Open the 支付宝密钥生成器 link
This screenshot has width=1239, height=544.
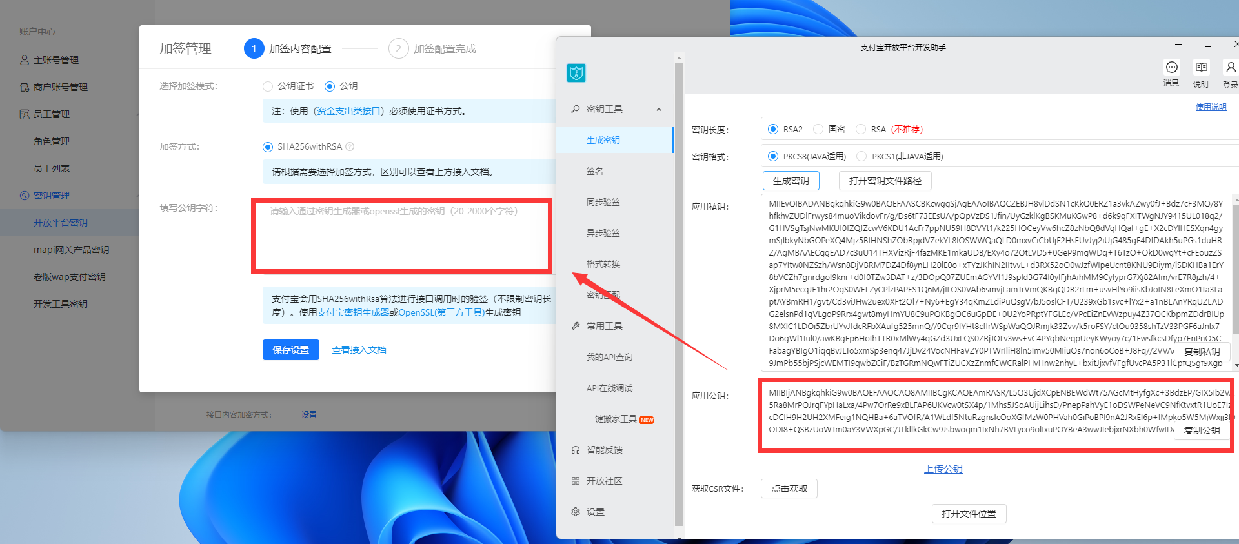tap(353, 312)
